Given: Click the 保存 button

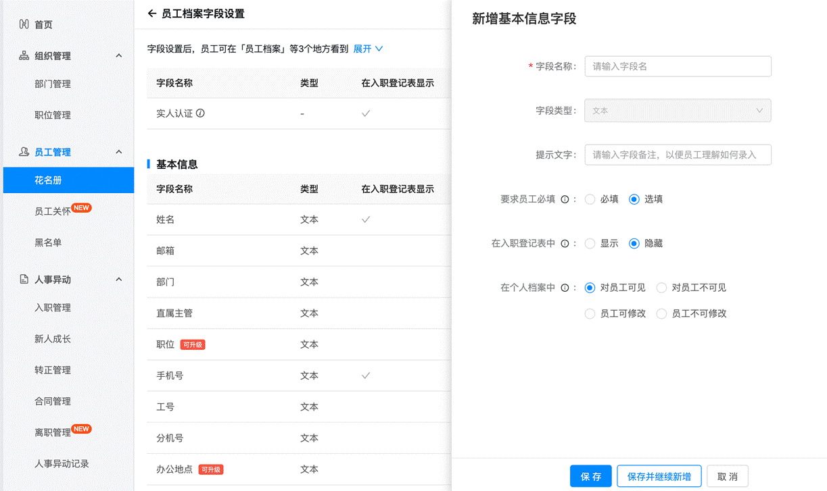Looking at the screenshot, I should [590, 476].
